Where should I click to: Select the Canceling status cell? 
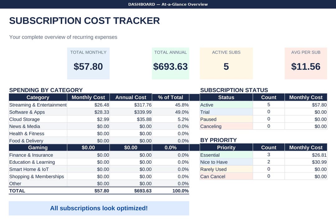coord(226,126)
